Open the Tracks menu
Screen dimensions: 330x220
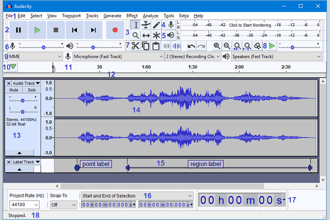pos(92,16)
